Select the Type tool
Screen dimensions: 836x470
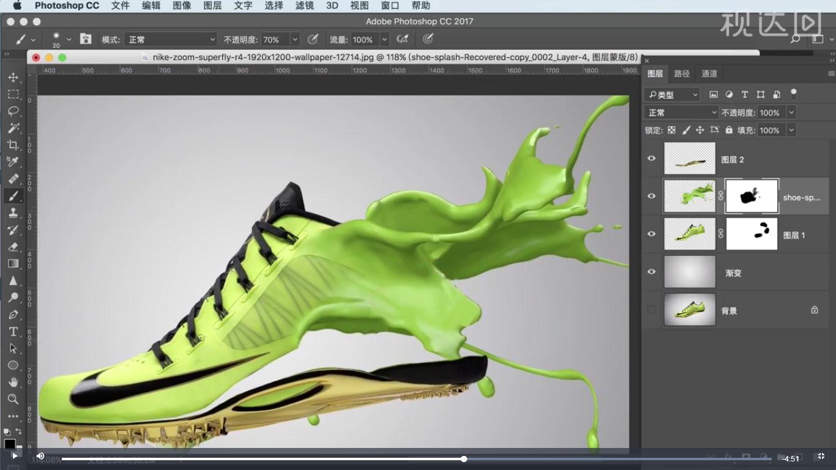tap(13, 332)
